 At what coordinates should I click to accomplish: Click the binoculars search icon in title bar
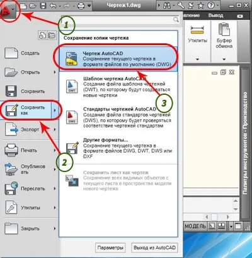[166, 6]
